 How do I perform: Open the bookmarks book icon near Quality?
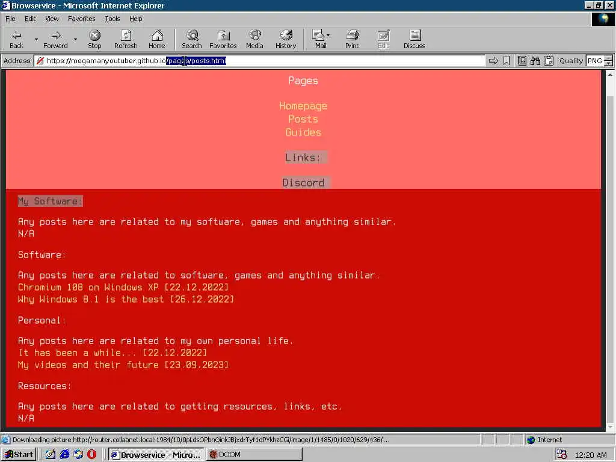522,61
